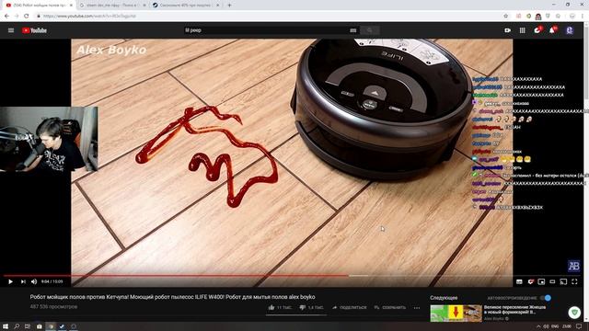Open a new browser tab
Screen dimensions: 589x331
coord(229,6)
